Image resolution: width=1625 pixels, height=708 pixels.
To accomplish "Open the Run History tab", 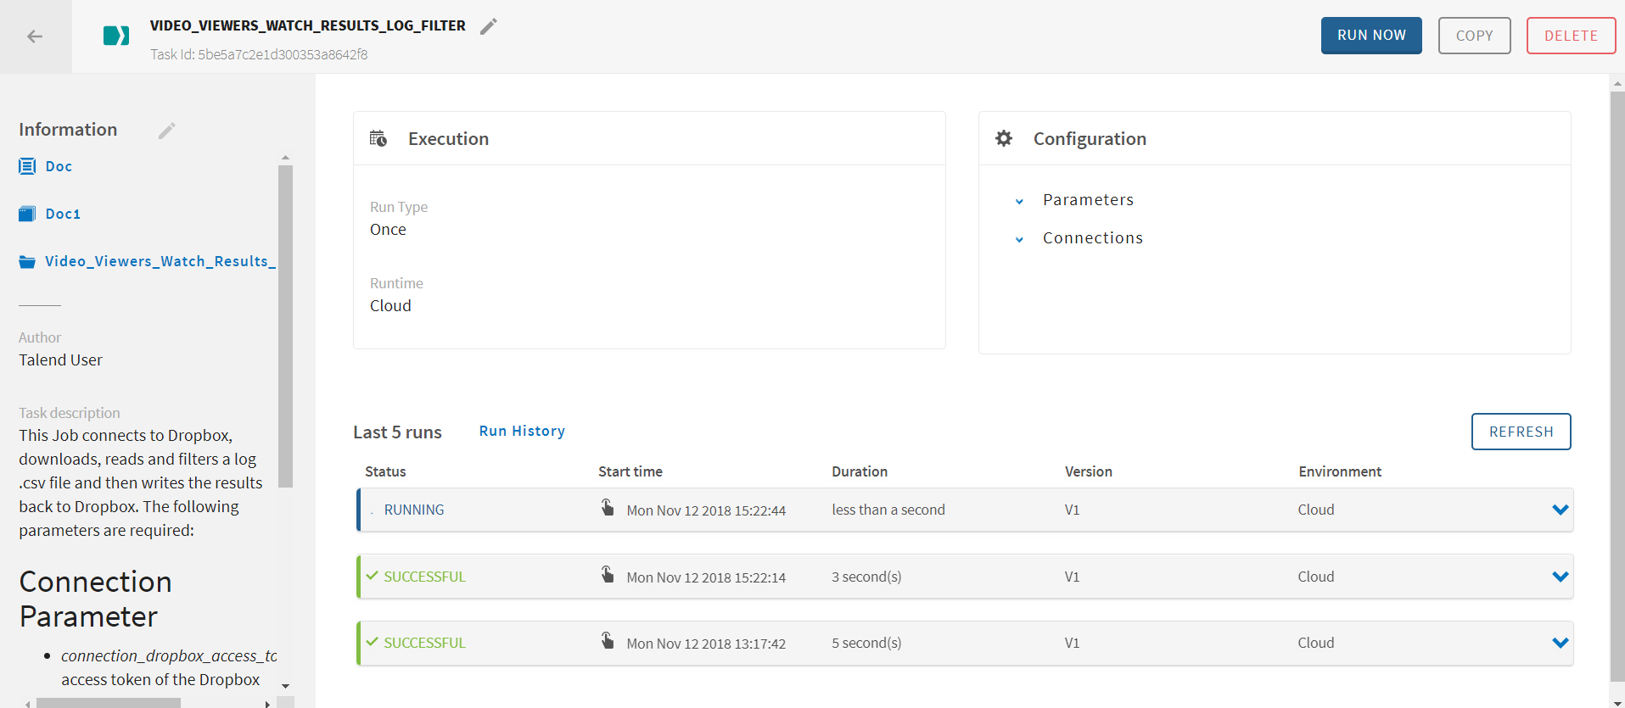I will [522, 431].
